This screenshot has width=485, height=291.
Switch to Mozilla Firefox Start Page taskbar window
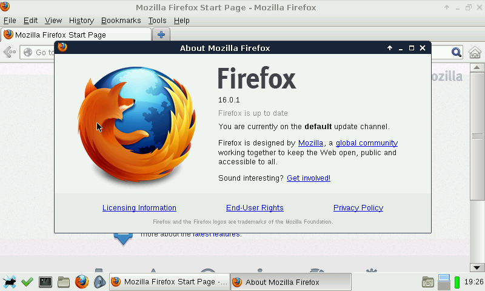tap(170, 282)
